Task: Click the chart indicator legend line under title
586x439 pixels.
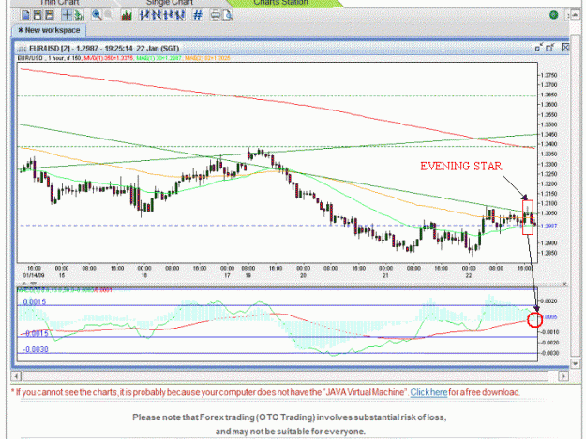Action: coord(124,58)
